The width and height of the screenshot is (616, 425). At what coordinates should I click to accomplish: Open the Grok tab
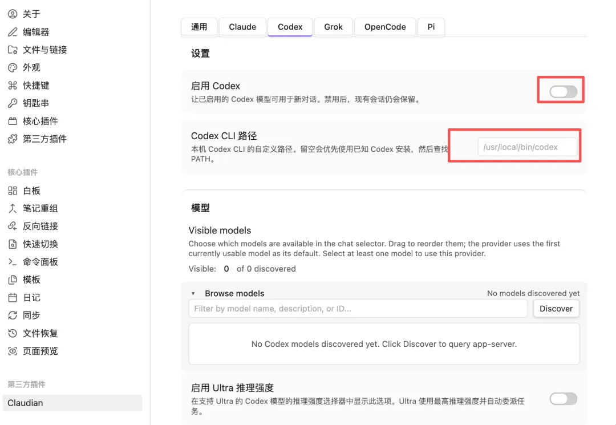tap(333, 27)
